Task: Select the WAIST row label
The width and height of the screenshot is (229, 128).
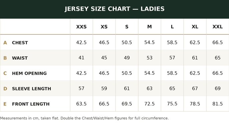Action: [20, 58]
